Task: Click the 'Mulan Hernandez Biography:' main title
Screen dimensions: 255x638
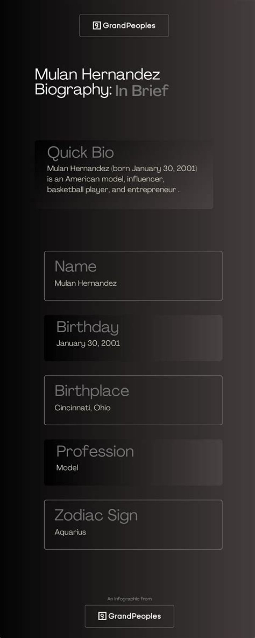Action: click(x=97, y=82)
